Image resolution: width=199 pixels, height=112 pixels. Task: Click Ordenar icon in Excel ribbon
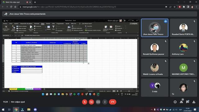point(49,28)
